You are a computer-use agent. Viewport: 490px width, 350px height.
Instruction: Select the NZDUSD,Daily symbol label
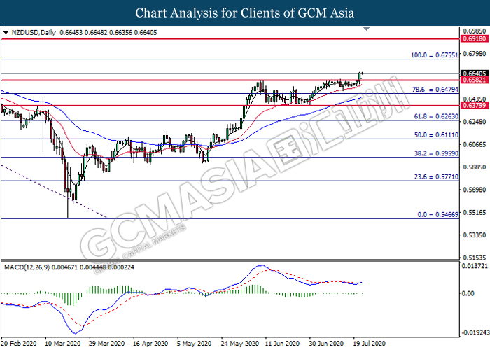point(31,32)
